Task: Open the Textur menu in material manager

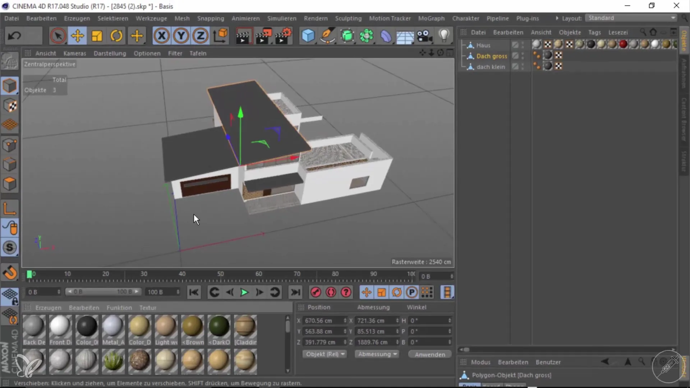Action: [x=148, y=308]
